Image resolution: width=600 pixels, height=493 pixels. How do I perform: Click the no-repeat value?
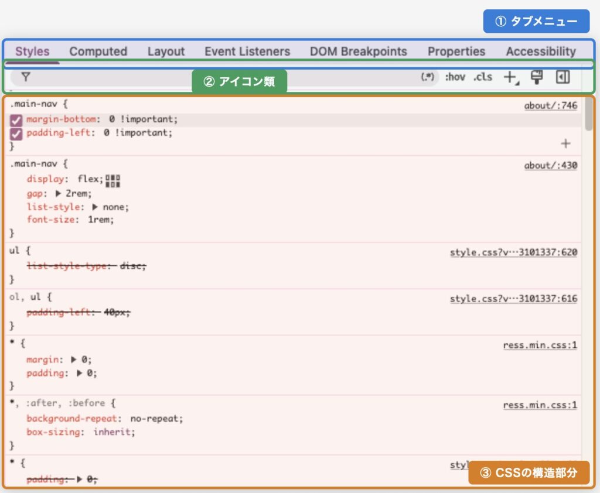point(155,419)
